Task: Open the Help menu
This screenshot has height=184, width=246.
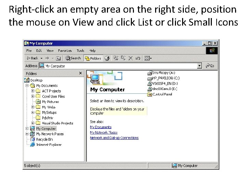Action: click(92, 50)
